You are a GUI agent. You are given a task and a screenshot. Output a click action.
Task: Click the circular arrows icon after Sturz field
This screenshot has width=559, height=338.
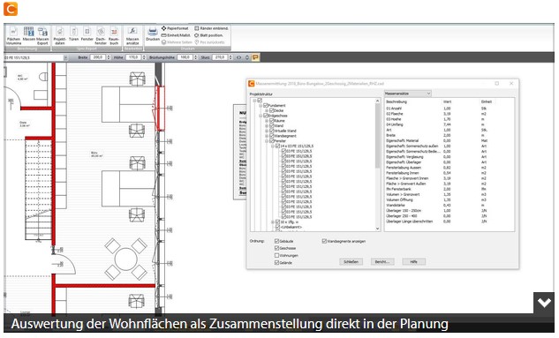click(x=247, y=57)
